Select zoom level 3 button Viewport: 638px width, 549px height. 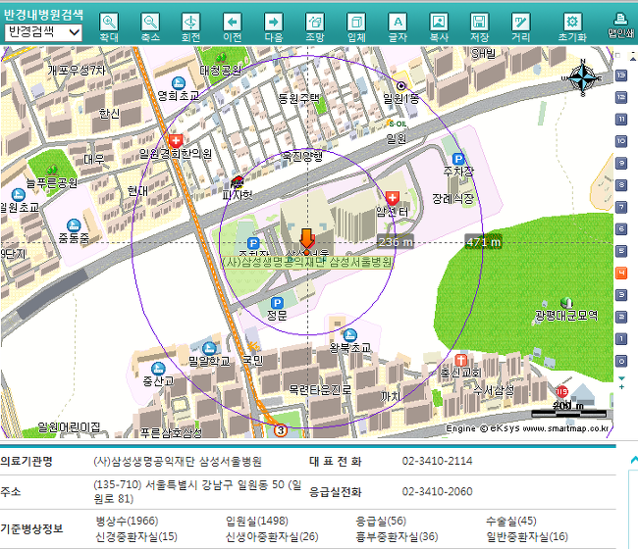tap(621, 295)
